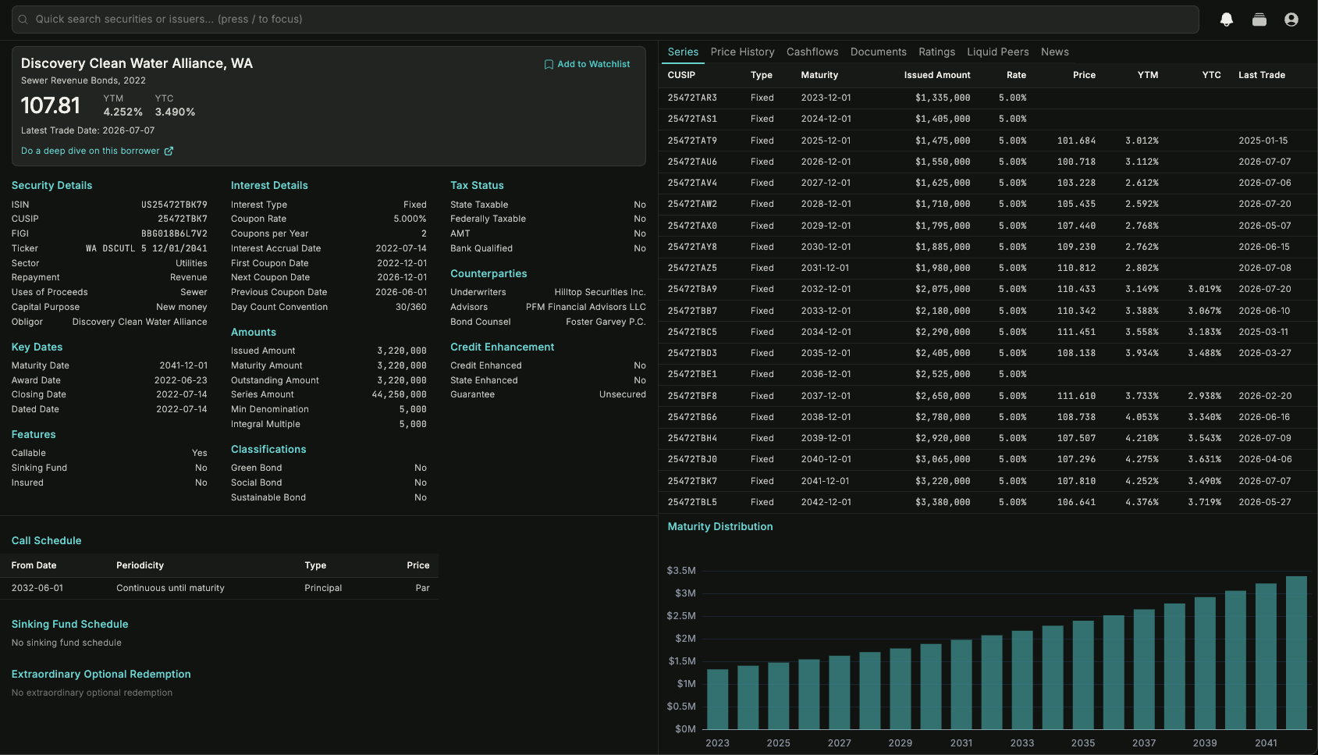Open the Documents tab
The image size is (1318, 755).
[x=879, y=52]
